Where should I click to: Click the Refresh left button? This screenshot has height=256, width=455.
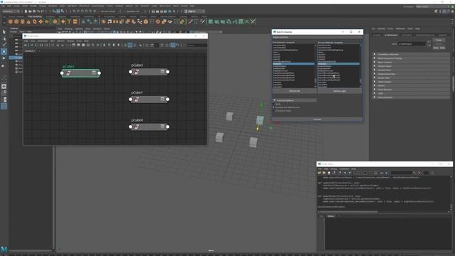(x=294, y=91)
